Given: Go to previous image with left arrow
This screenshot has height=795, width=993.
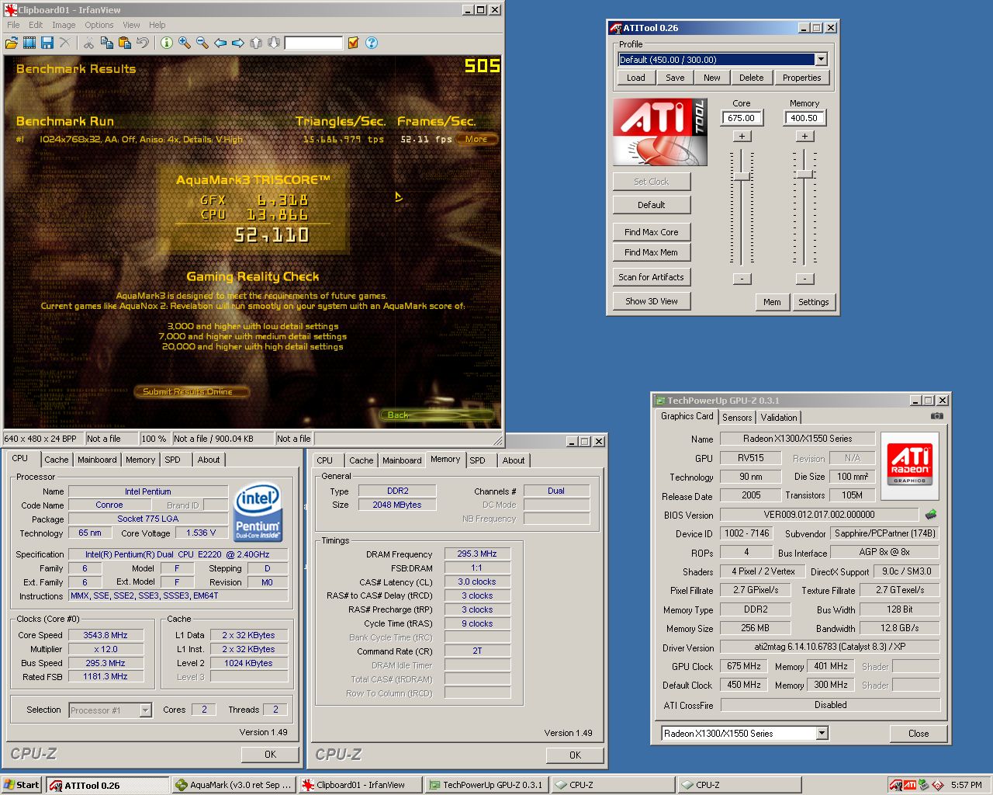Looking at the screenshot, I should tap(220, 43).
